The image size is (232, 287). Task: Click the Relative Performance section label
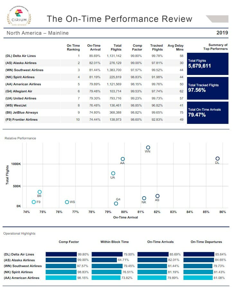[20, 138]
